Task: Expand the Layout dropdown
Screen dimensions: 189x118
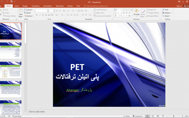Action: (x=29, y=10)
